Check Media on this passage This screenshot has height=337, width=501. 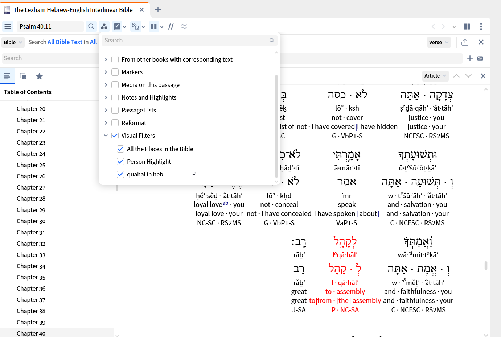click(x=115, y=85)
